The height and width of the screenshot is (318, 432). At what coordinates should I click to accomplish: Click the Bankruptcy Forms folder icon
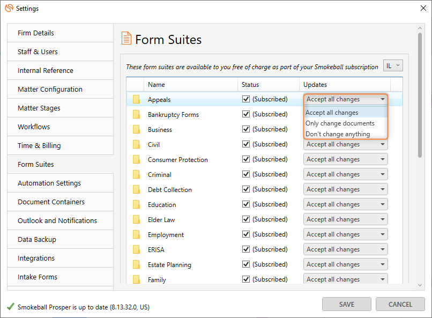(x=136, y=114)
